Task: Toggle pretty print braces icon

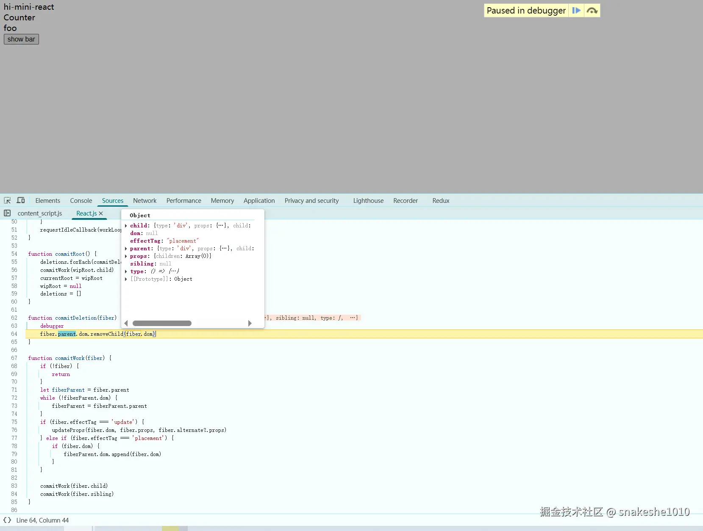Action: coord(7,520)
